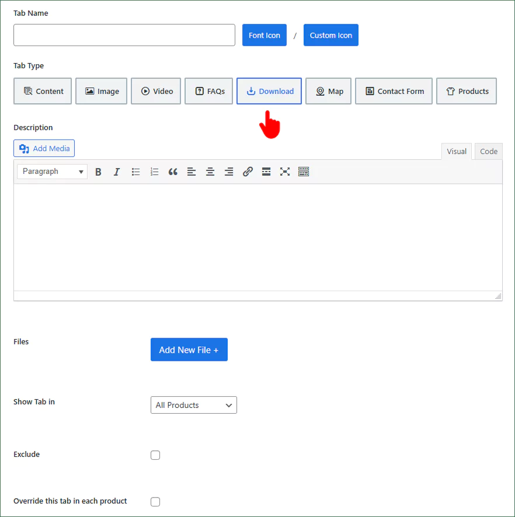
Task: Enable Override this tab in each product
Action: click(155, 501)
